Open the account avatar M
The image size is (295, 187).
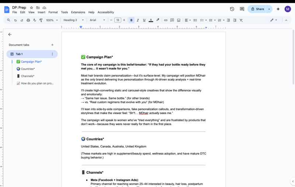pos(288,9)
